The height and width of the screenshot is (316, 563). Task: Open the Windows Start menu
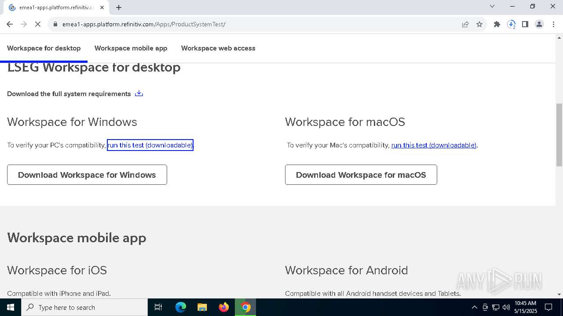tap(11, 307)
